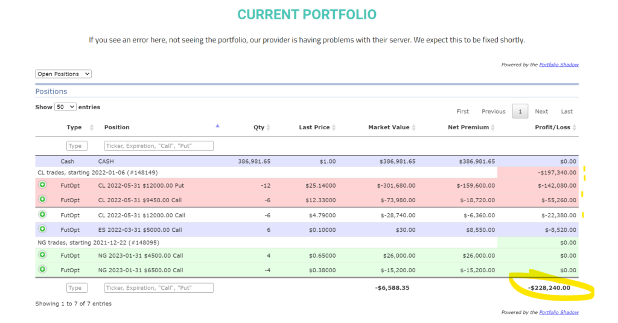Sort by the Type column header
This screenshot has height=323, width=618.
click(x=74, y=127)
